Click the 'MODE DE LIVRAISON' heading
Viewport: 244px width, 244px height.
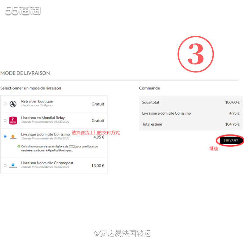[x=25, y=73]
